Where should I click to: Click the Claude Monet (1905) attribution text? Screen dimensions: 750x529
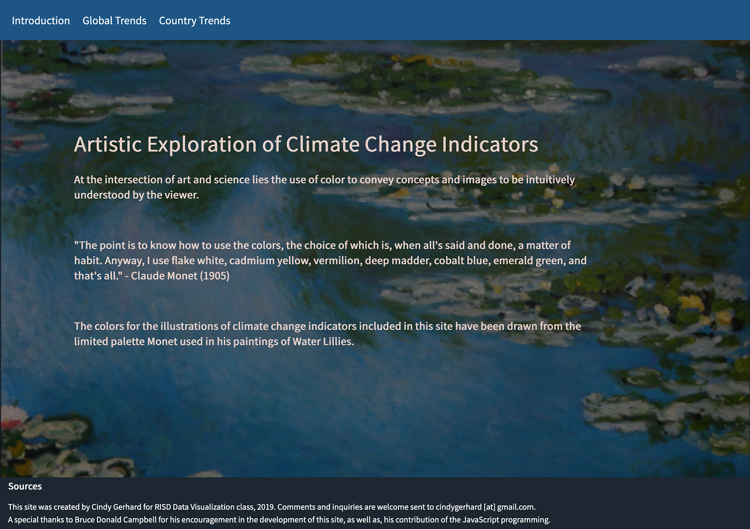click(x=180, y=276)
